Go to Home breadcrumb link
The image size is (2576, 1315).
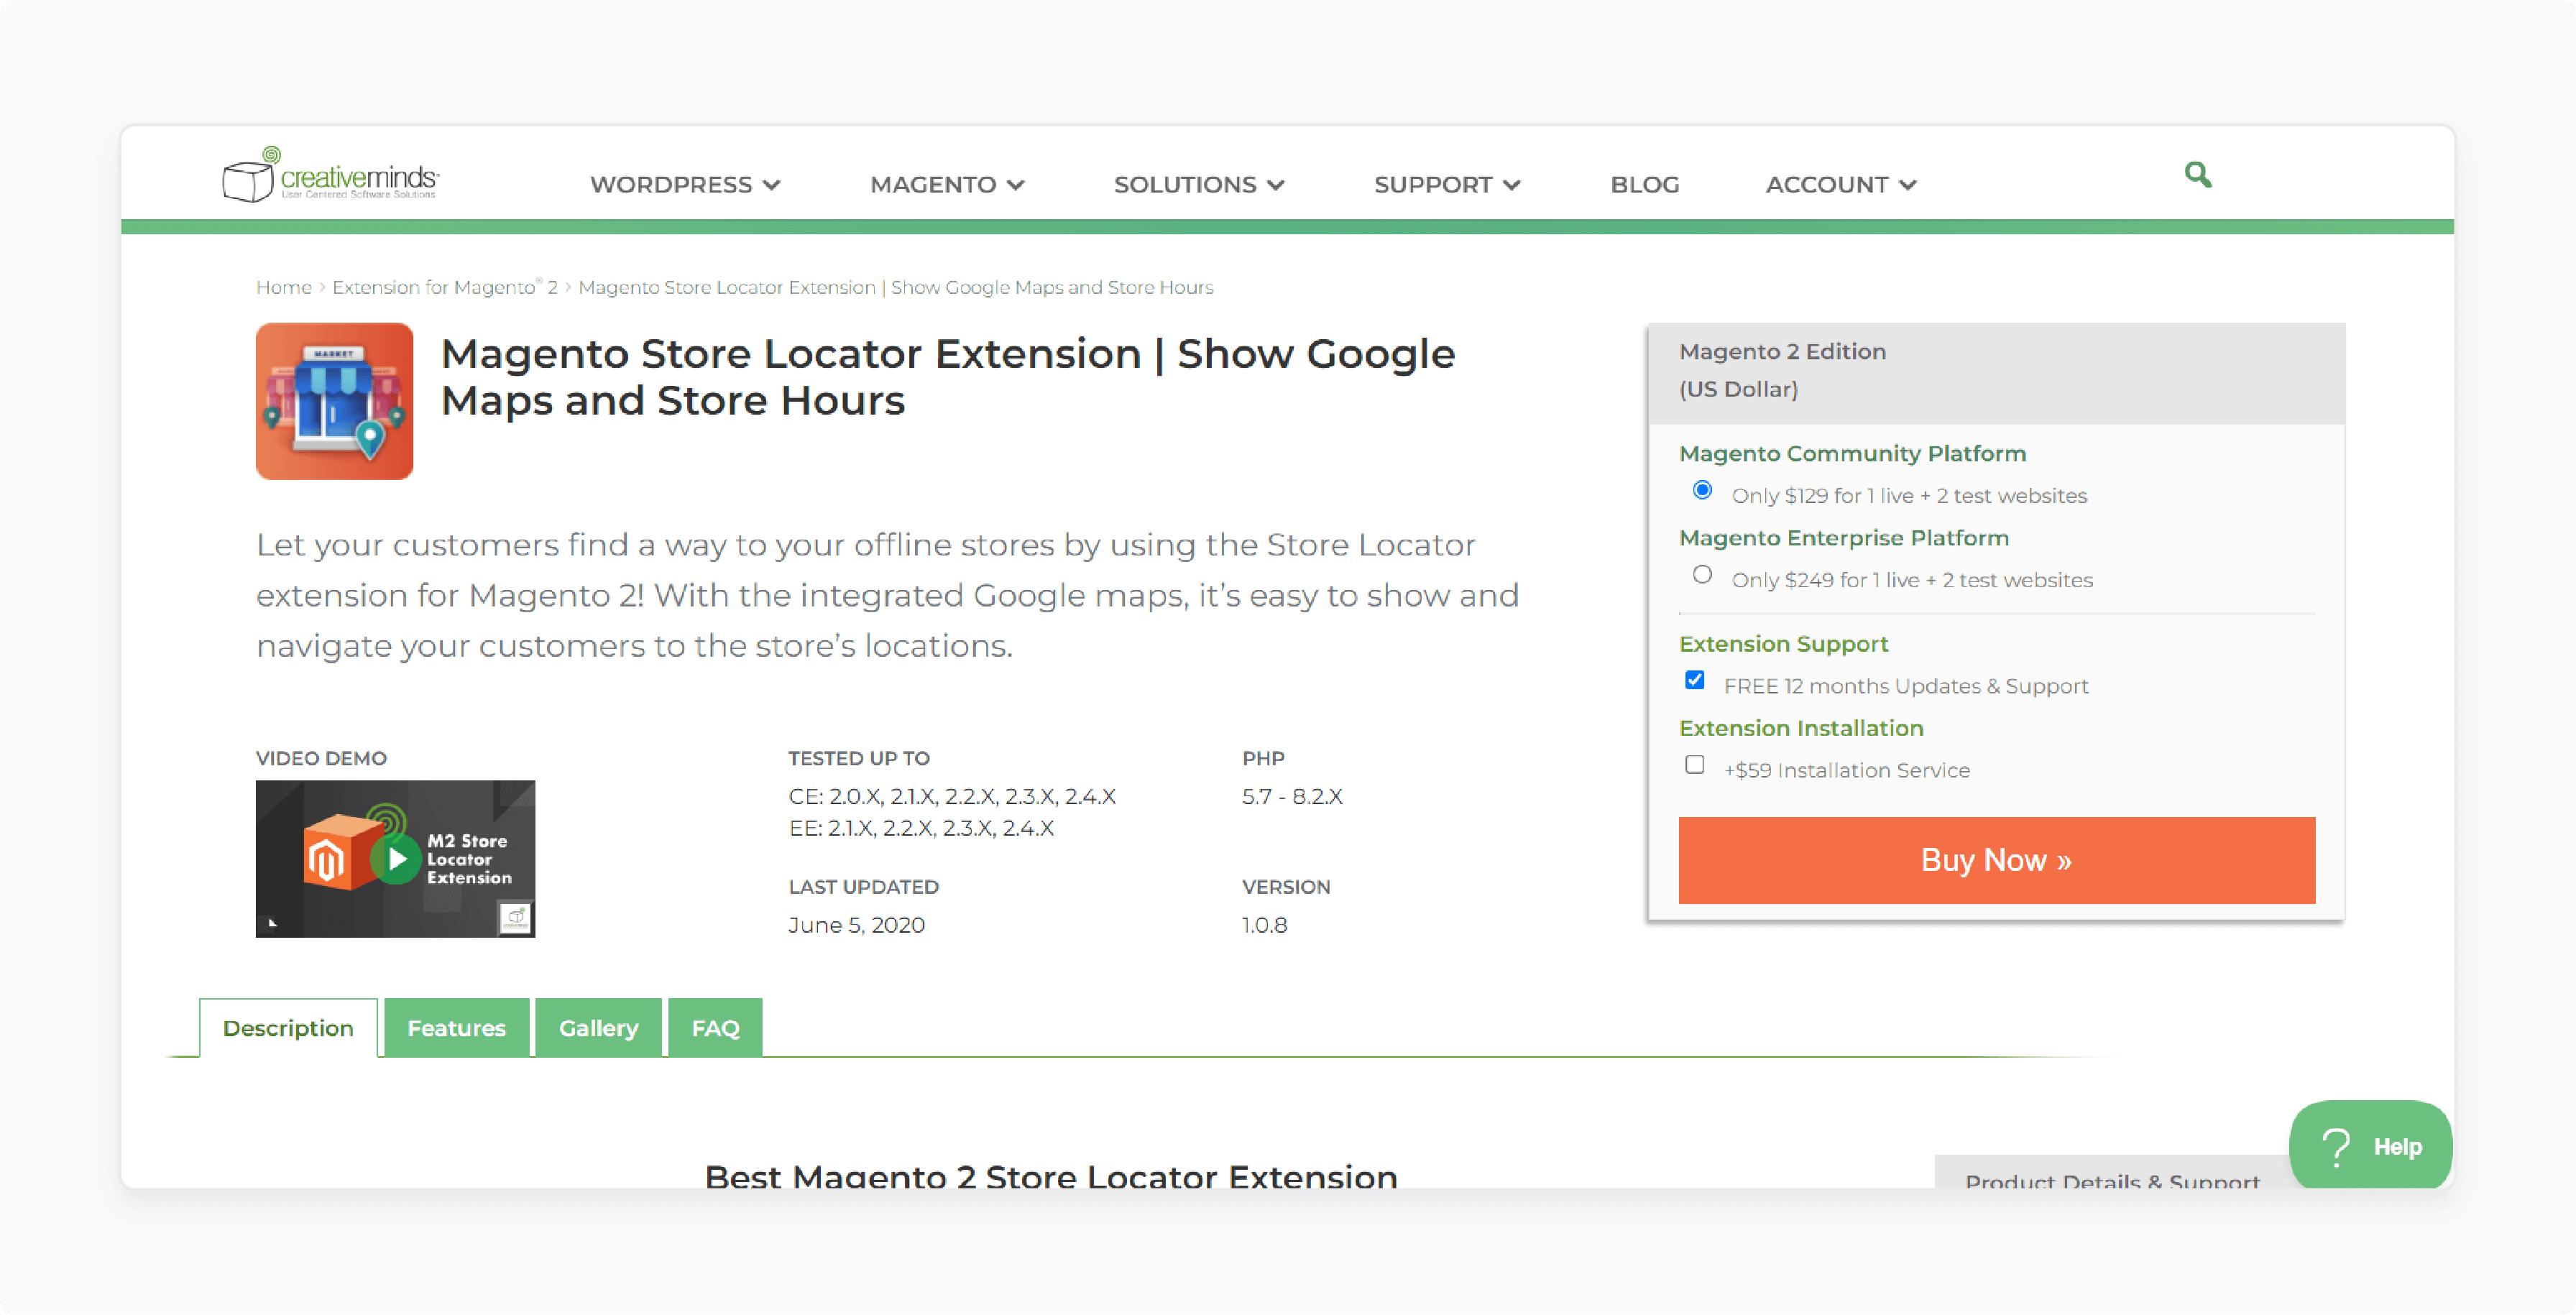pos(284,288)
